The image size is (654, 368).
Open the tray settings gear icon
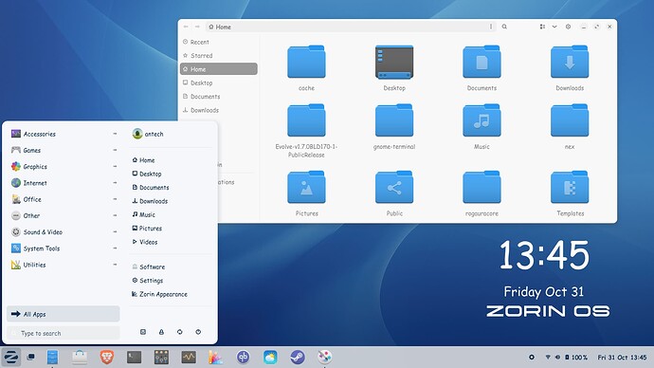click(532, 358)
